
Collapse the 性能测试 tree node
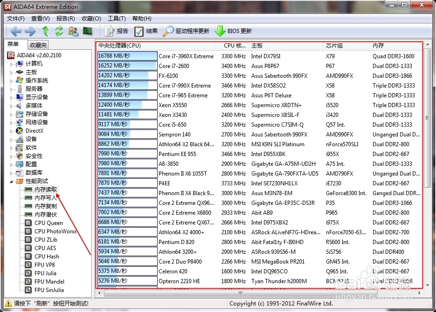11,182
